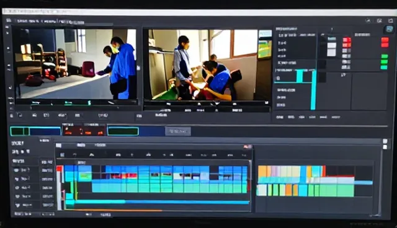This screenshot has width=397, height=228.
Task: Toggle the third timeline track's visibility icon
Action: (x=17, y=188)
